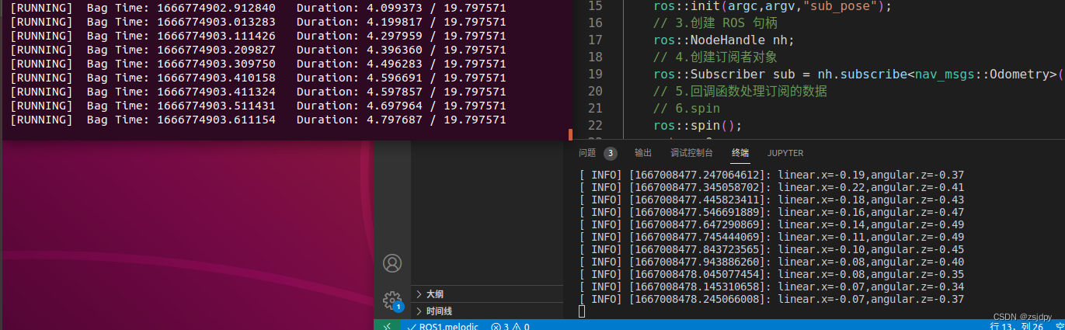Switch to the 输出 output tab
The height and width of the screenshot is (330, 1065).
coord(643,153)
